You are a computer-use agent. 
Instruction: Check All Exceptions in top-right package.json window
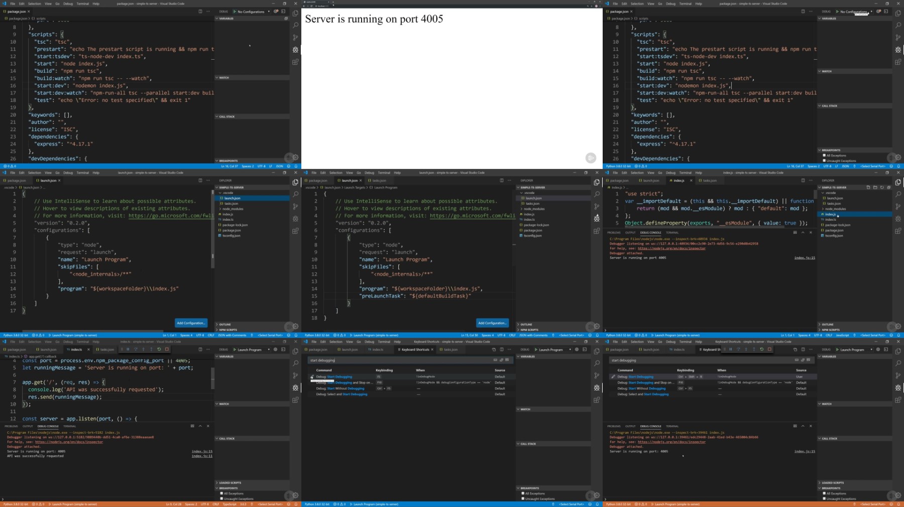point(824,155)
